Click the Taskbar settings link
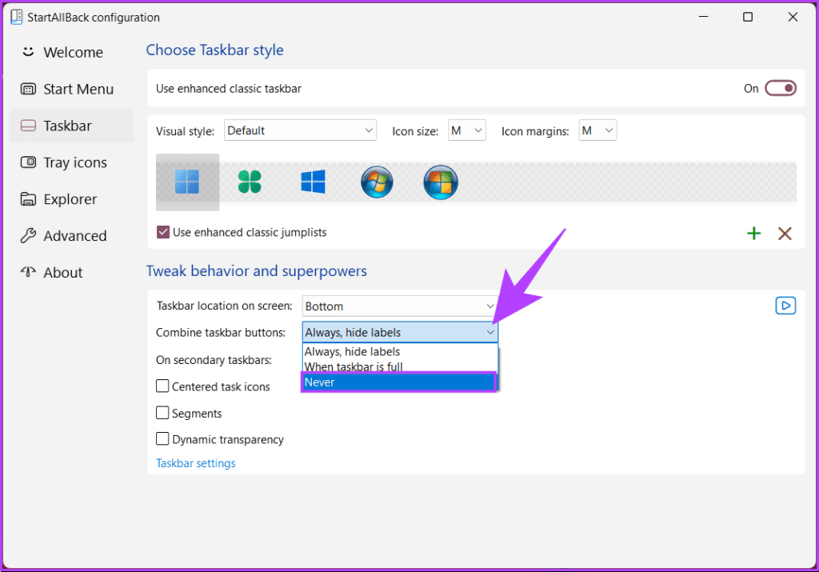The height and width of the screenshot is (572, 819). (x=195, y=462)
